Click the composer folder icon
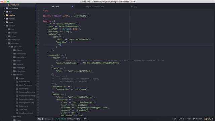This screenshot has height=121, width=215. pos(9,40)
